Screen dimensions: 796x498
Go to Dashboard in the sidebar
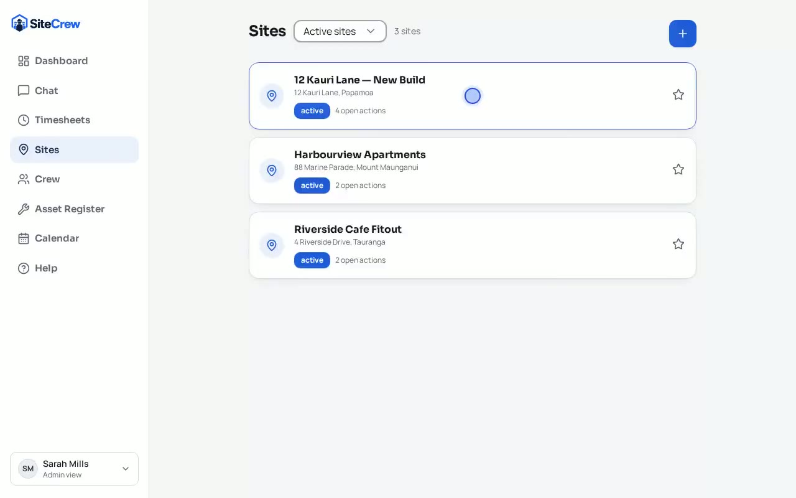click(x=74, y=61)
